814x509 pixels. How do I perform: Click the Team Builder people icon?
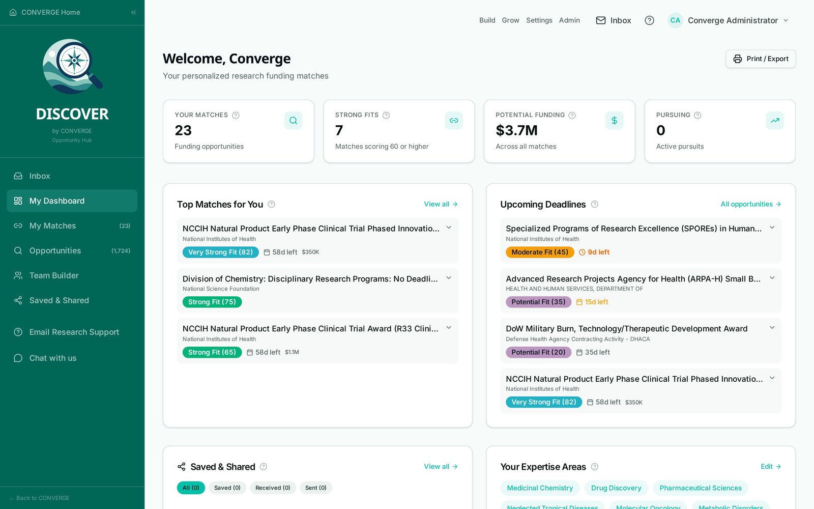coord(18,276)
